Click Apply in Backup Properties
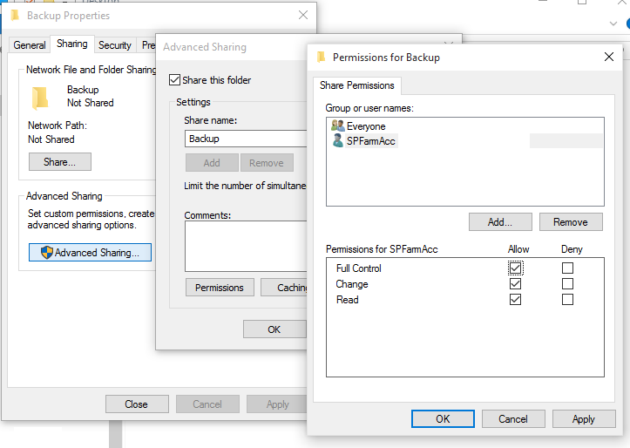The height and width of the screenshot is (448, 630). [x=277, y=404]
